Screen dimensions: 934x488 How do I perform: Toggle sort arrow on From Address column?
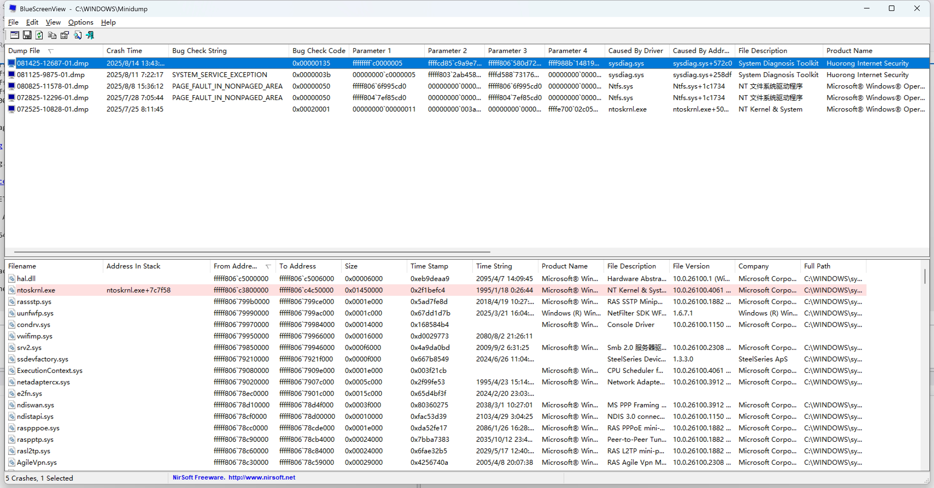click(x=268, y=267)
